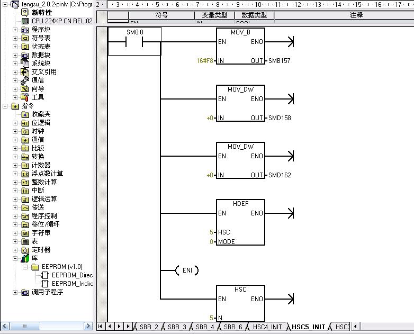Click the 时钟 clock icon

coord(25,131)
